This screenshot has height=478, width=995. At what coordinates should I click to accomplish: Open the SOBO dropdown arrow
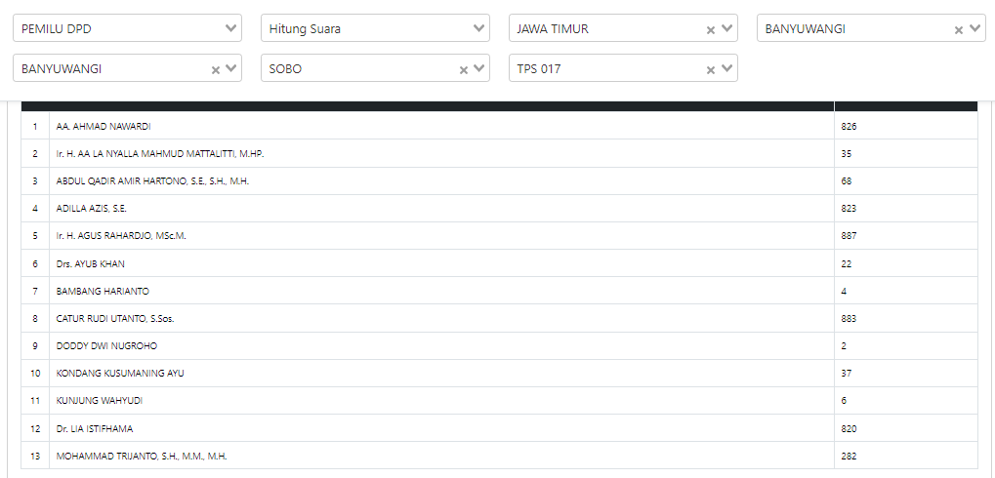(478, 68)
